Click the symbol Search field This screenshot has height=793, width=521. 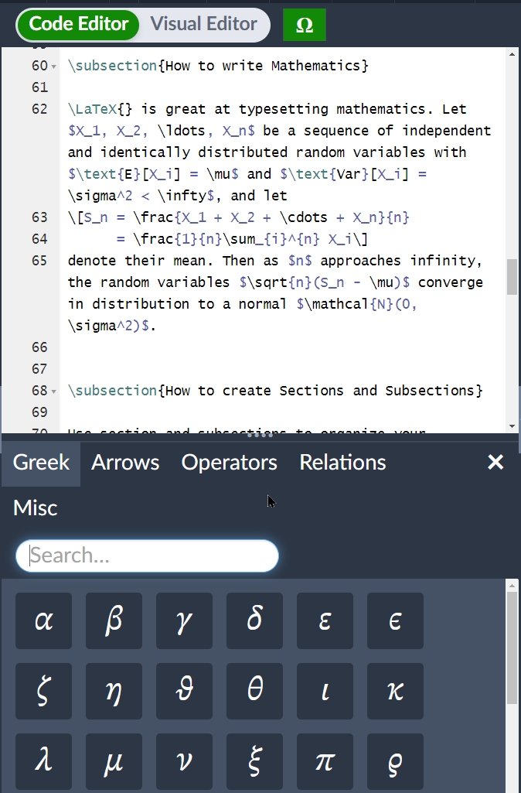click(147, 555)
